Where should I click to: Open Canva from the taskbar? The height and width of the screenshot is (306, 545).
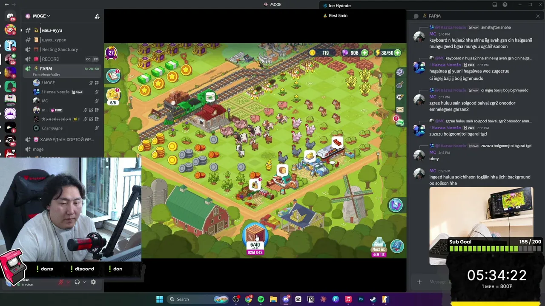click(x=336, y=299)
